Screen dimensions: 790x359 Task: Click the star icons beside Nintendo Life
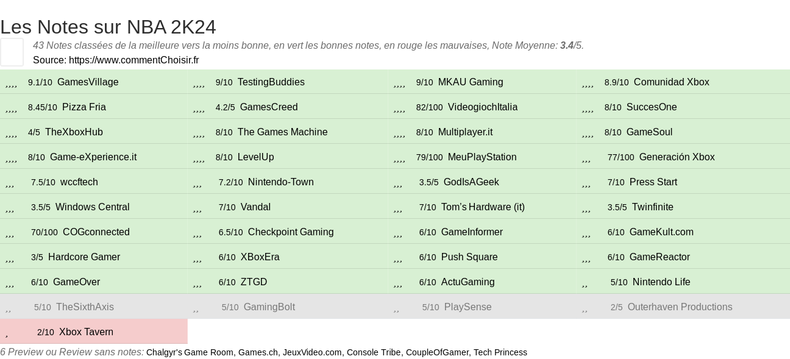(585, 283)
